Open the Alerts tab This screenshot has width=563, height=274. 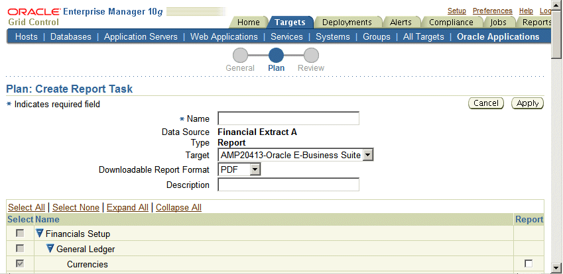click(401, 23)
